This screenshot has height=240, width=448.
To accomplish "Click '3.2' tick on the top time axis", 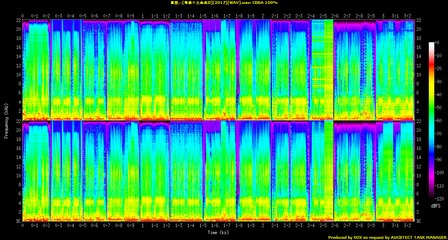I will tap(407, 16).
